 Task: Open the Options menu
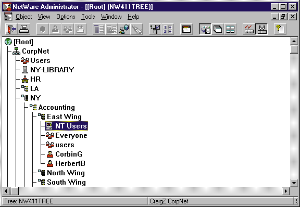tap(66, 17)
